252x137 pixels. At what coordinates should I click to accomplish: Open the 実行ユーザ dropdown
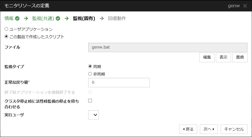tap(94, 115)
